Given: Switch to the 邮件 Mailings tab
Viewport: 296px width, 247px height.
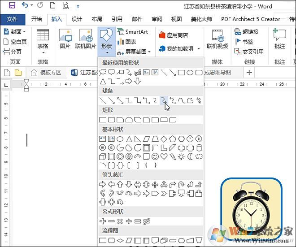Looking at the screenshot, I should (x=137, y=19).
